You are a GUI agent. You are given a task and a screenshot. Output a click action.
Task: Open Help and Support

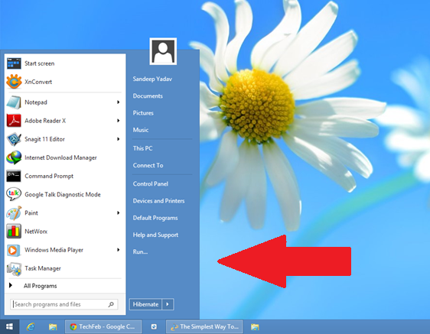point(155,235)
